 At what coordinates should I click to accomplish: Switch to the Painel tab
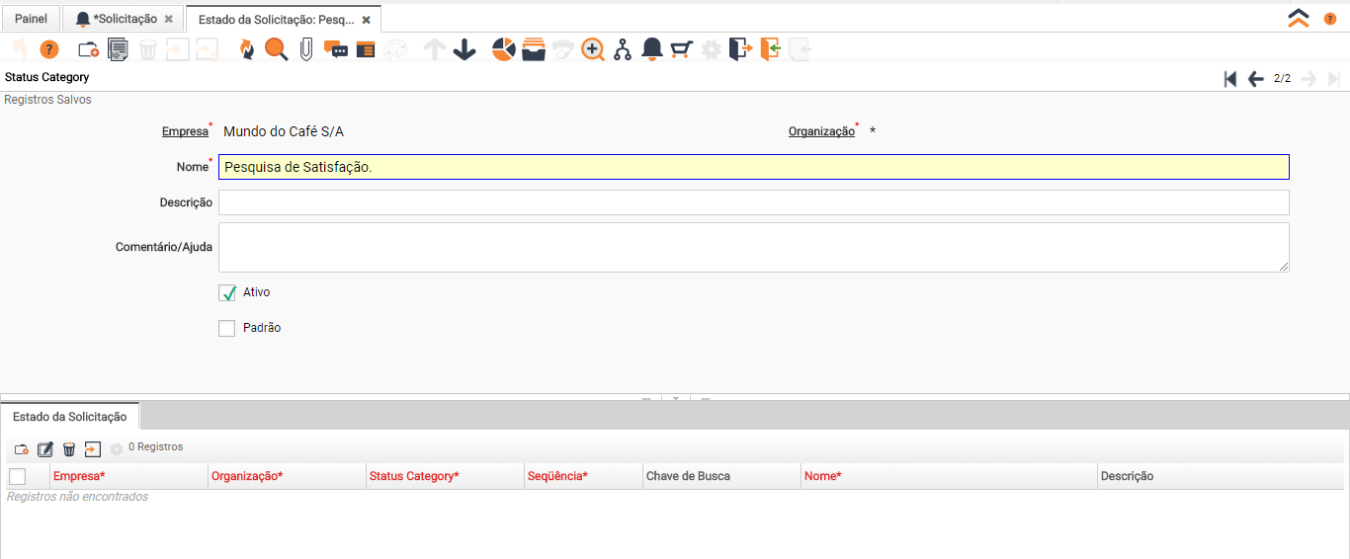(31, 19)
